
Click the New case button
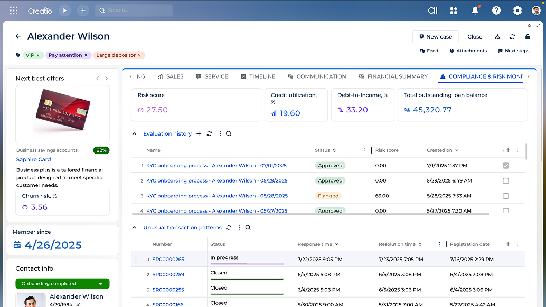click(x=435, y=37)
